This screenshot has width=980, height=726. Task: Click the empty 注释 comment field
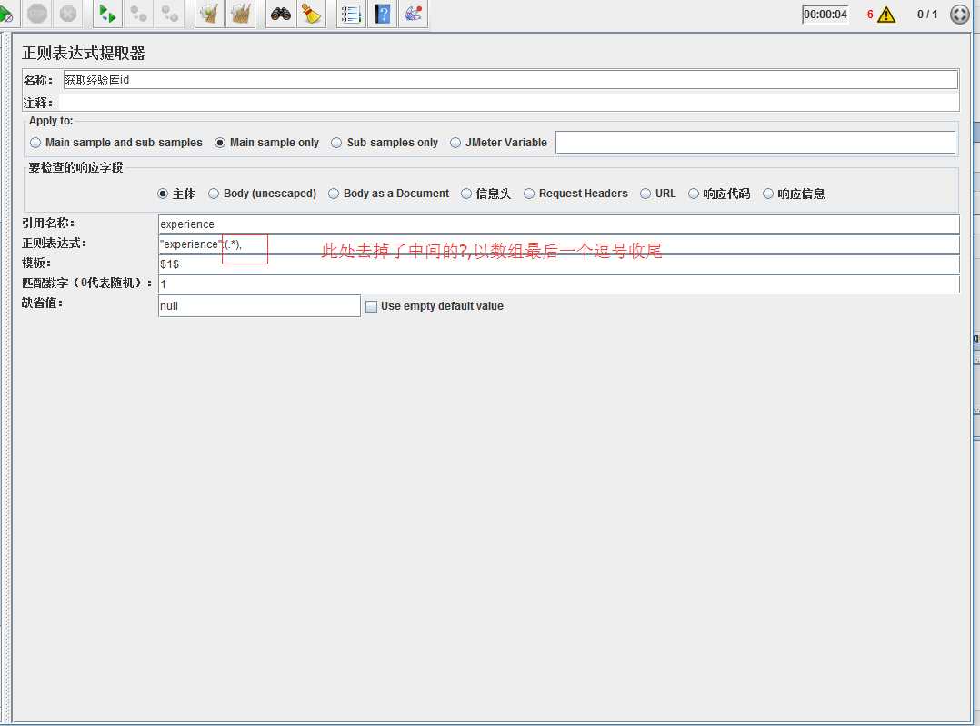tap(509, 103)
